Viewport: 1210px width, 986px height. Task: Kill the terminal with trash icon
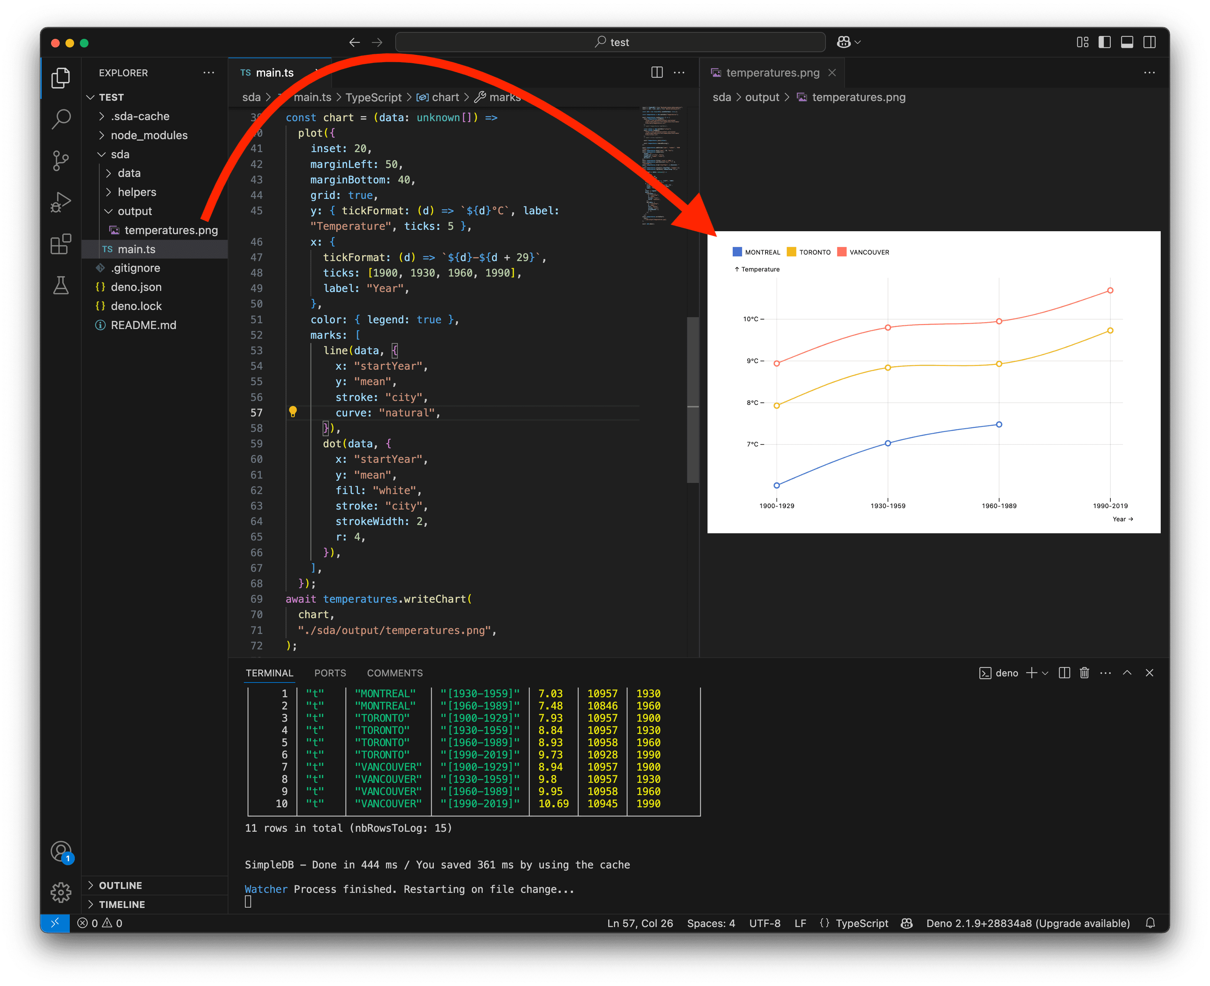[1084, 672]
